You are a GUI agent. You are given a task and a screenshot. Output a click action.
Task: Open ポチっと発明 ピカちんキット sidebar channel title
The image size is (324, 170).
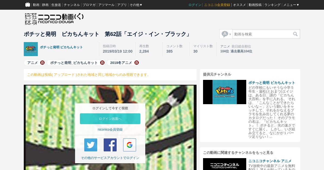click(x=272, y=83)
